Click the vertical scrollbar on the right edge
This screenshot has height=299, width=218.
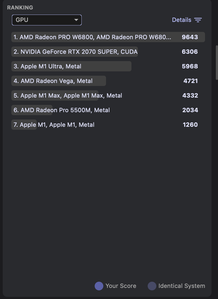click(x=216, y=62)
